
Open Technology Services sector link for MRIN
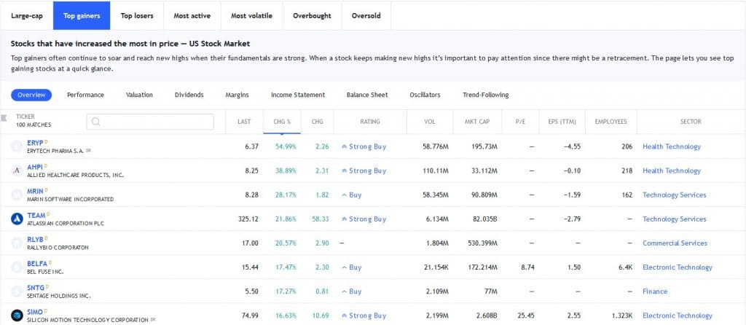pyautogui.click(x=674, y=195)
